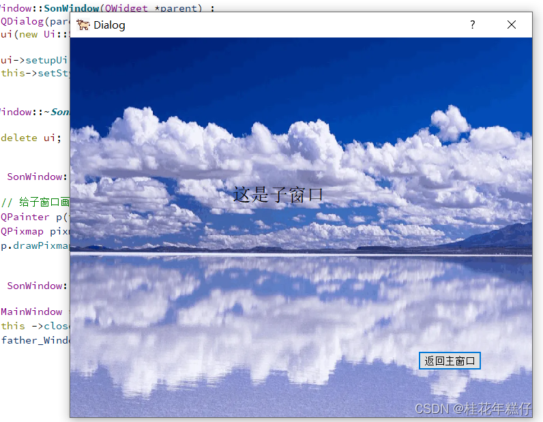Screen dimensions: 543x422
Task: Click the 这是子窗口 label text
Action: [278, 194]
